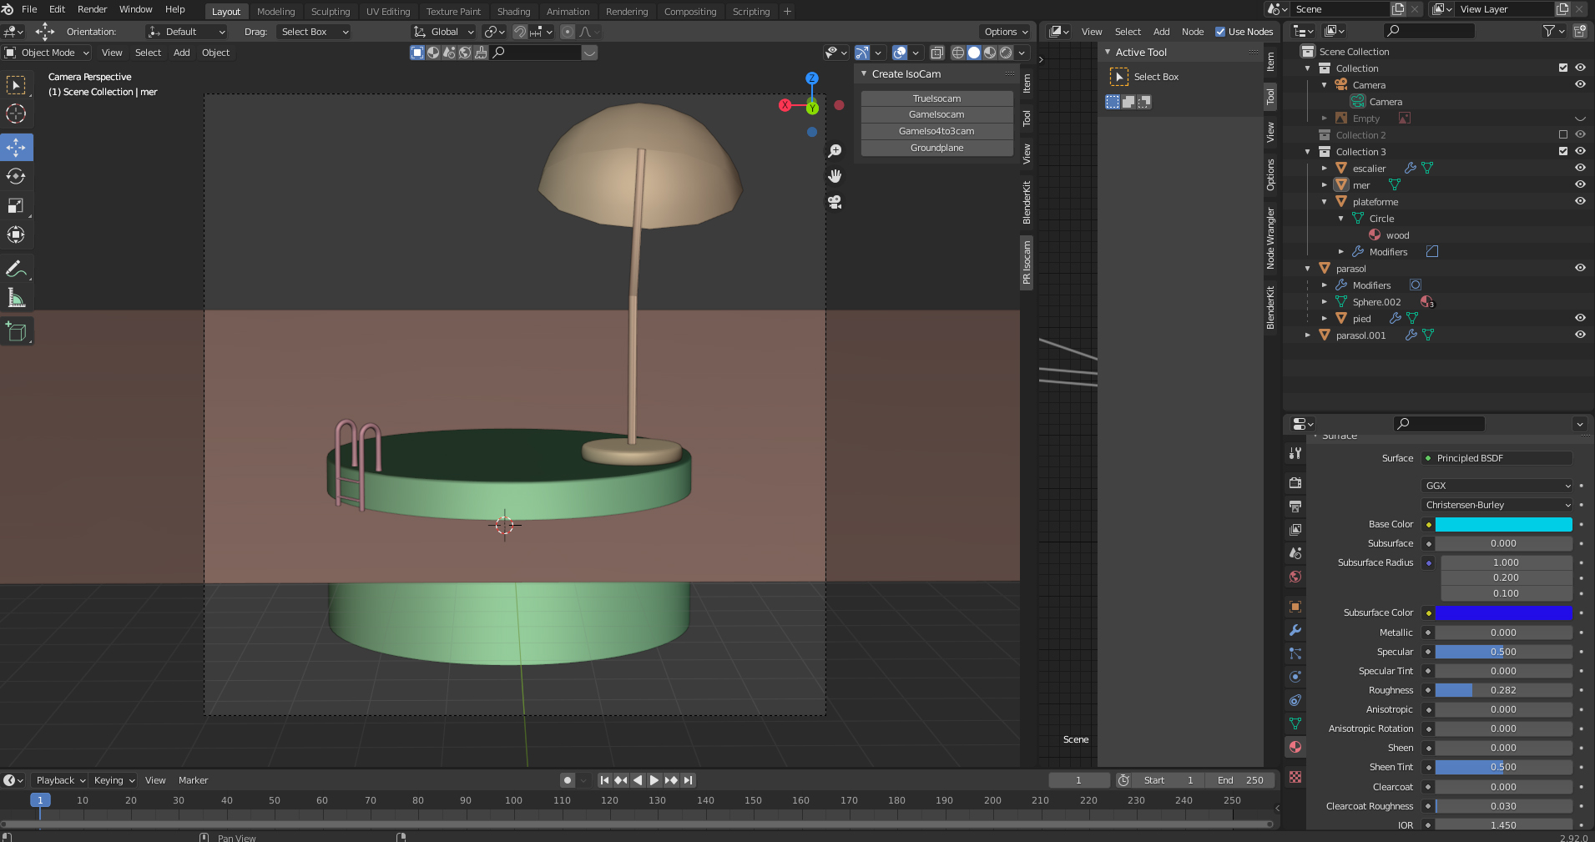The height and width of the screenshot is (842, 1595).
Task: Enable Collection 2 checkbox in outliner
Action: click(1563, 134)
